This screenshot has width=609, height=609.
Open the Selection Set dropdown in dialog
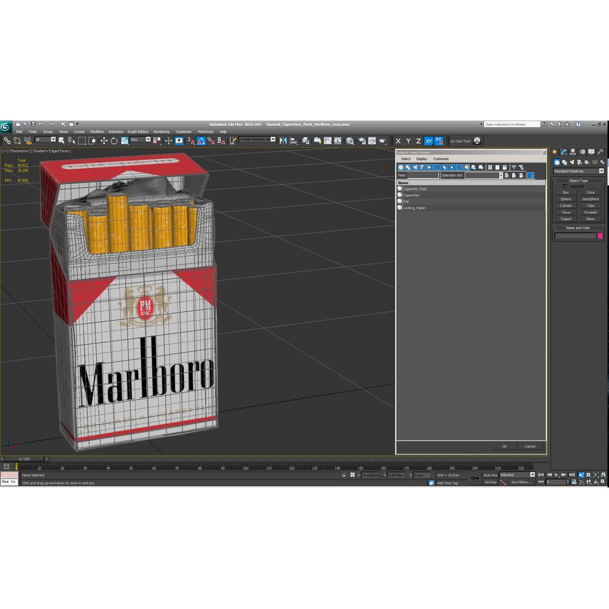[484, 175]
